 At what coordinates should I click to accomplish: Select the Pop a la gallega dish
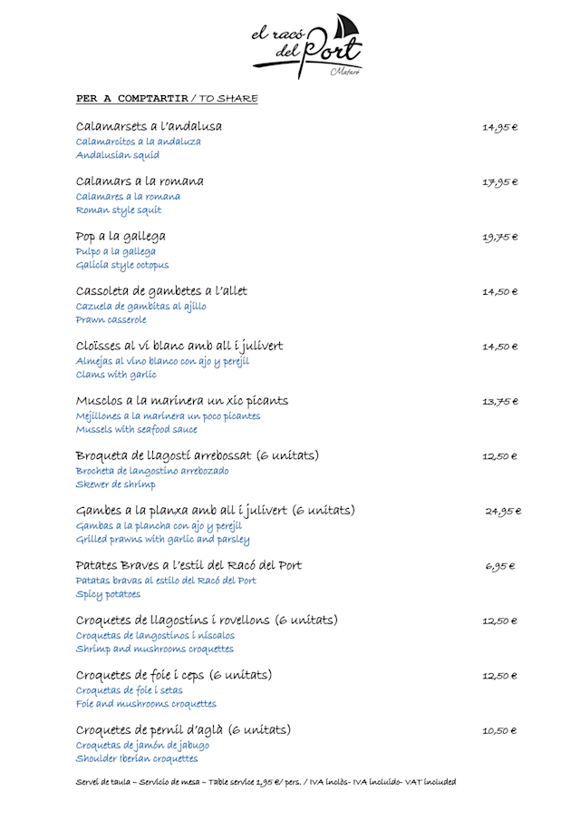pos(121,236)
